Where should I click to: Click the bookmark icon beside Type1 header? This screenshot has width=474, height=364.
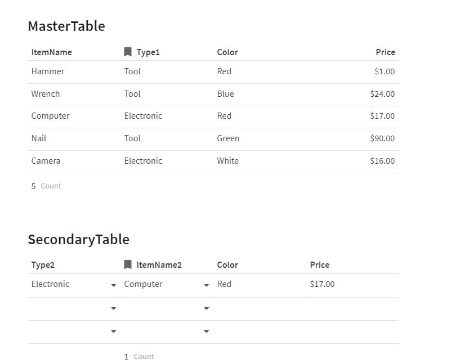(128, 52)
